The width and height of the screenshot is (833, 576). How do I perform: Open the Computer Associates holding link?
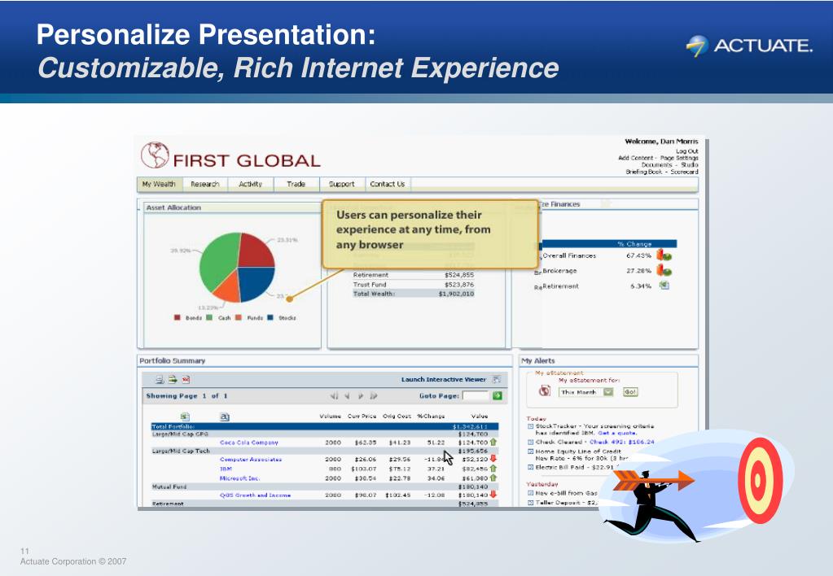251,459
